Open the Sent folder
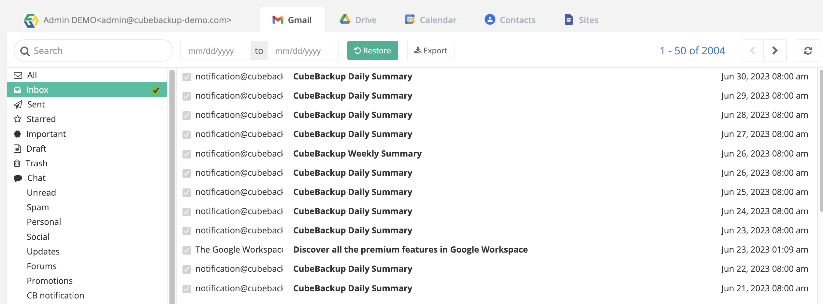Screen dimensions: 823x304 coord(36,104)
